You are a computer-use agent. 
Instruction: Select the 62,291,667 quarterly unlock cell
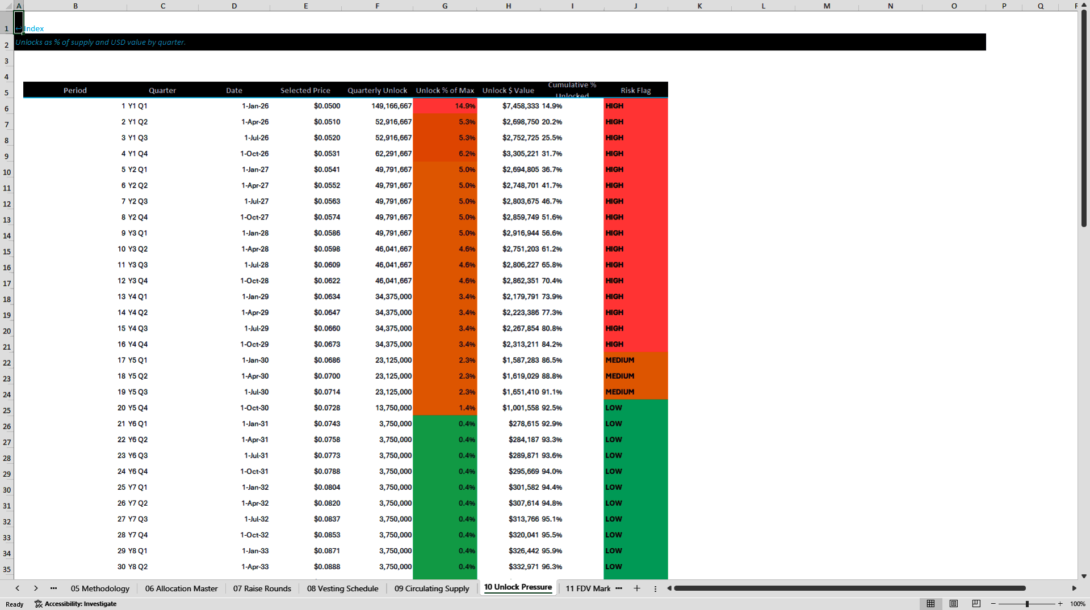(x=378, y=154)
